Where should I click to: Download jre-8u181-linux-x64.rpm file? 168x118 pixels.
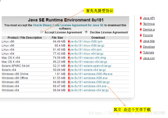(86, 50)
